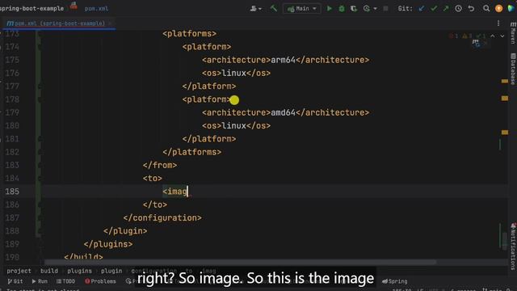This screenshot has height=291, width=517.
Task: Open the Run tool window
Action: click(40, 281)
